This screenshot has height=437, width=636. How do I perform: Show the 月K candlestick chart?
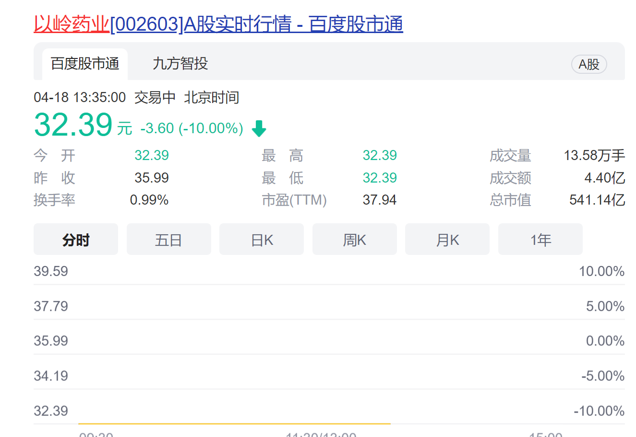(447, 240)
